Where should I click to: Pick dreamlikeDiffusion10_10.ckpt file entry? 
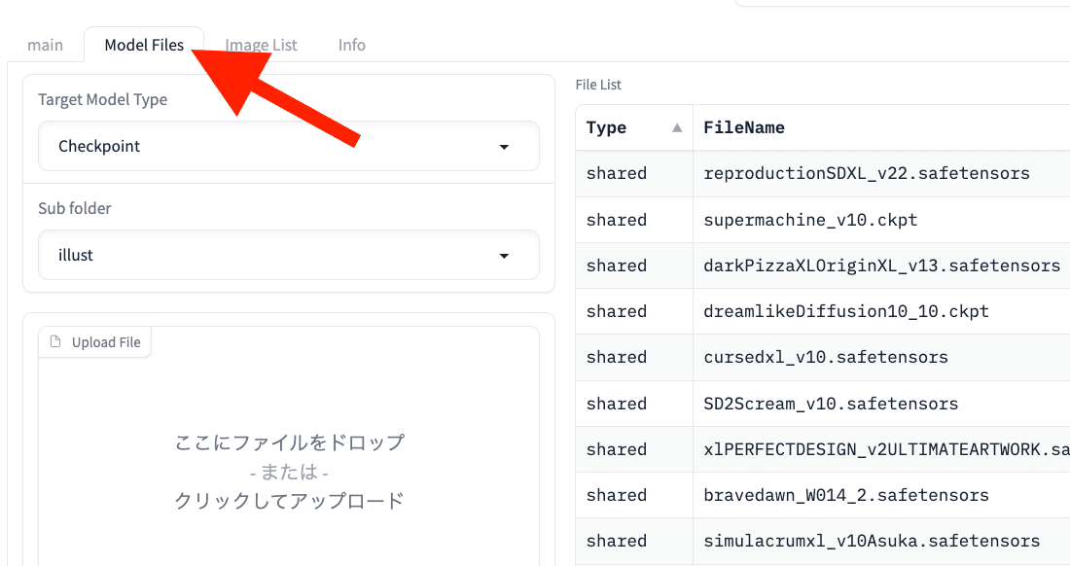[845, 311]
